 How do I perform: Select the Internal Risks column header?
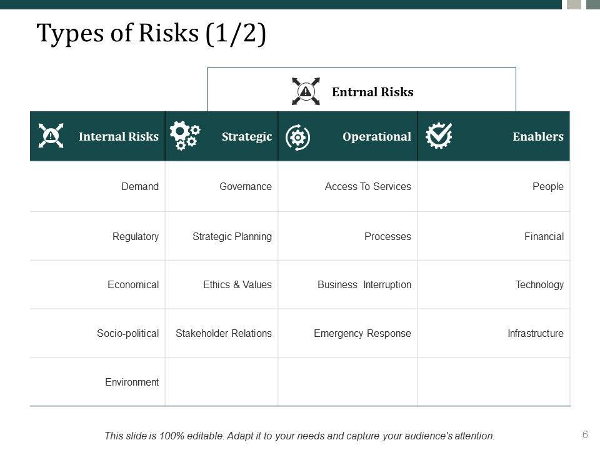(x=119, y=136)
